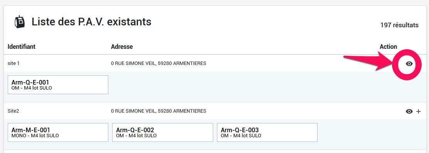This screenshot has height=153, width=429.
Task: Sort by the Identifiant column header
Action: pos(21,47)
